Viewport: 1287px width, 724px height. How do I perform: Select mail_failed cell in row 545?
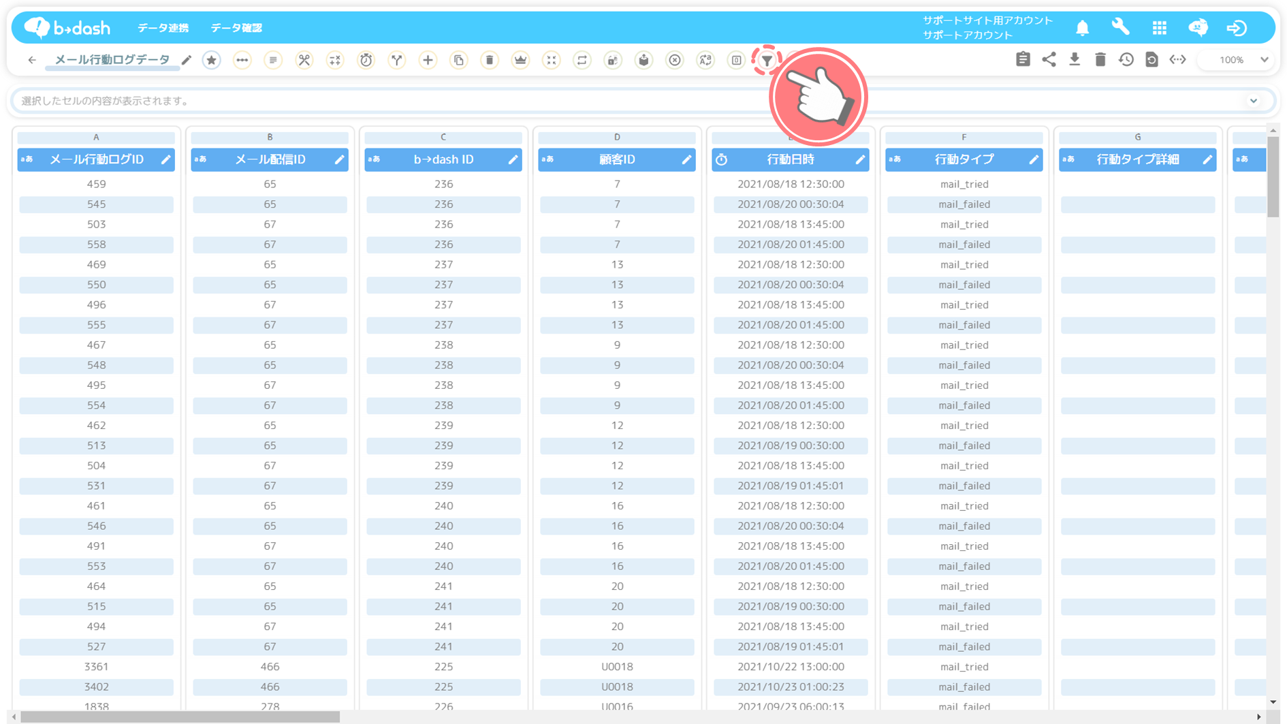964,204
